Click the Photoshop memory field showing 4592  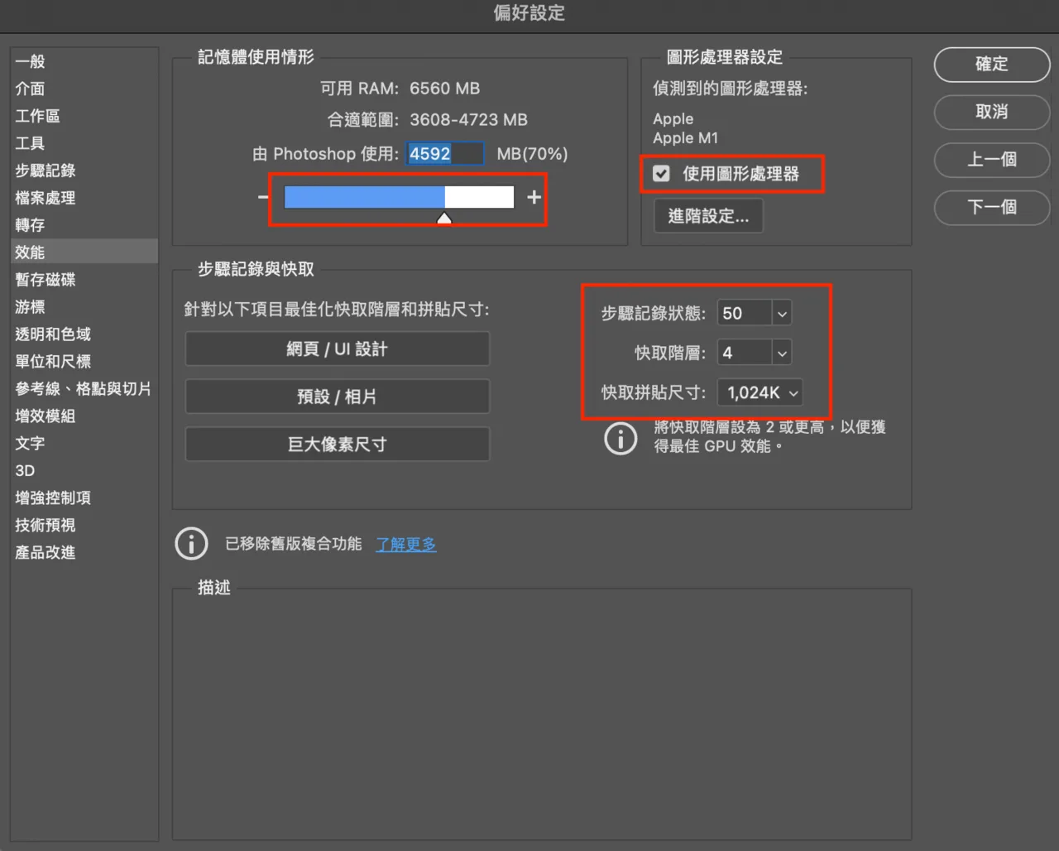(x=445, y=154)
